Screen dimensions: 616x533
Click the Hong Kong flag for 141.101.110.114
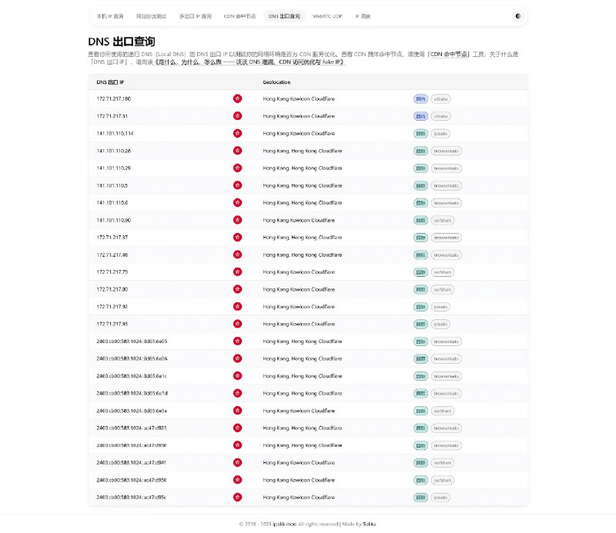(237, 134)
